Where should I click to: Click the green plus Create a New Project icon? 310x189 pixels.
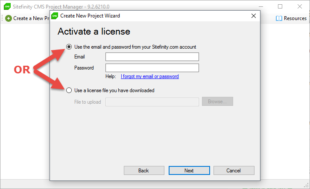(9, 18)
